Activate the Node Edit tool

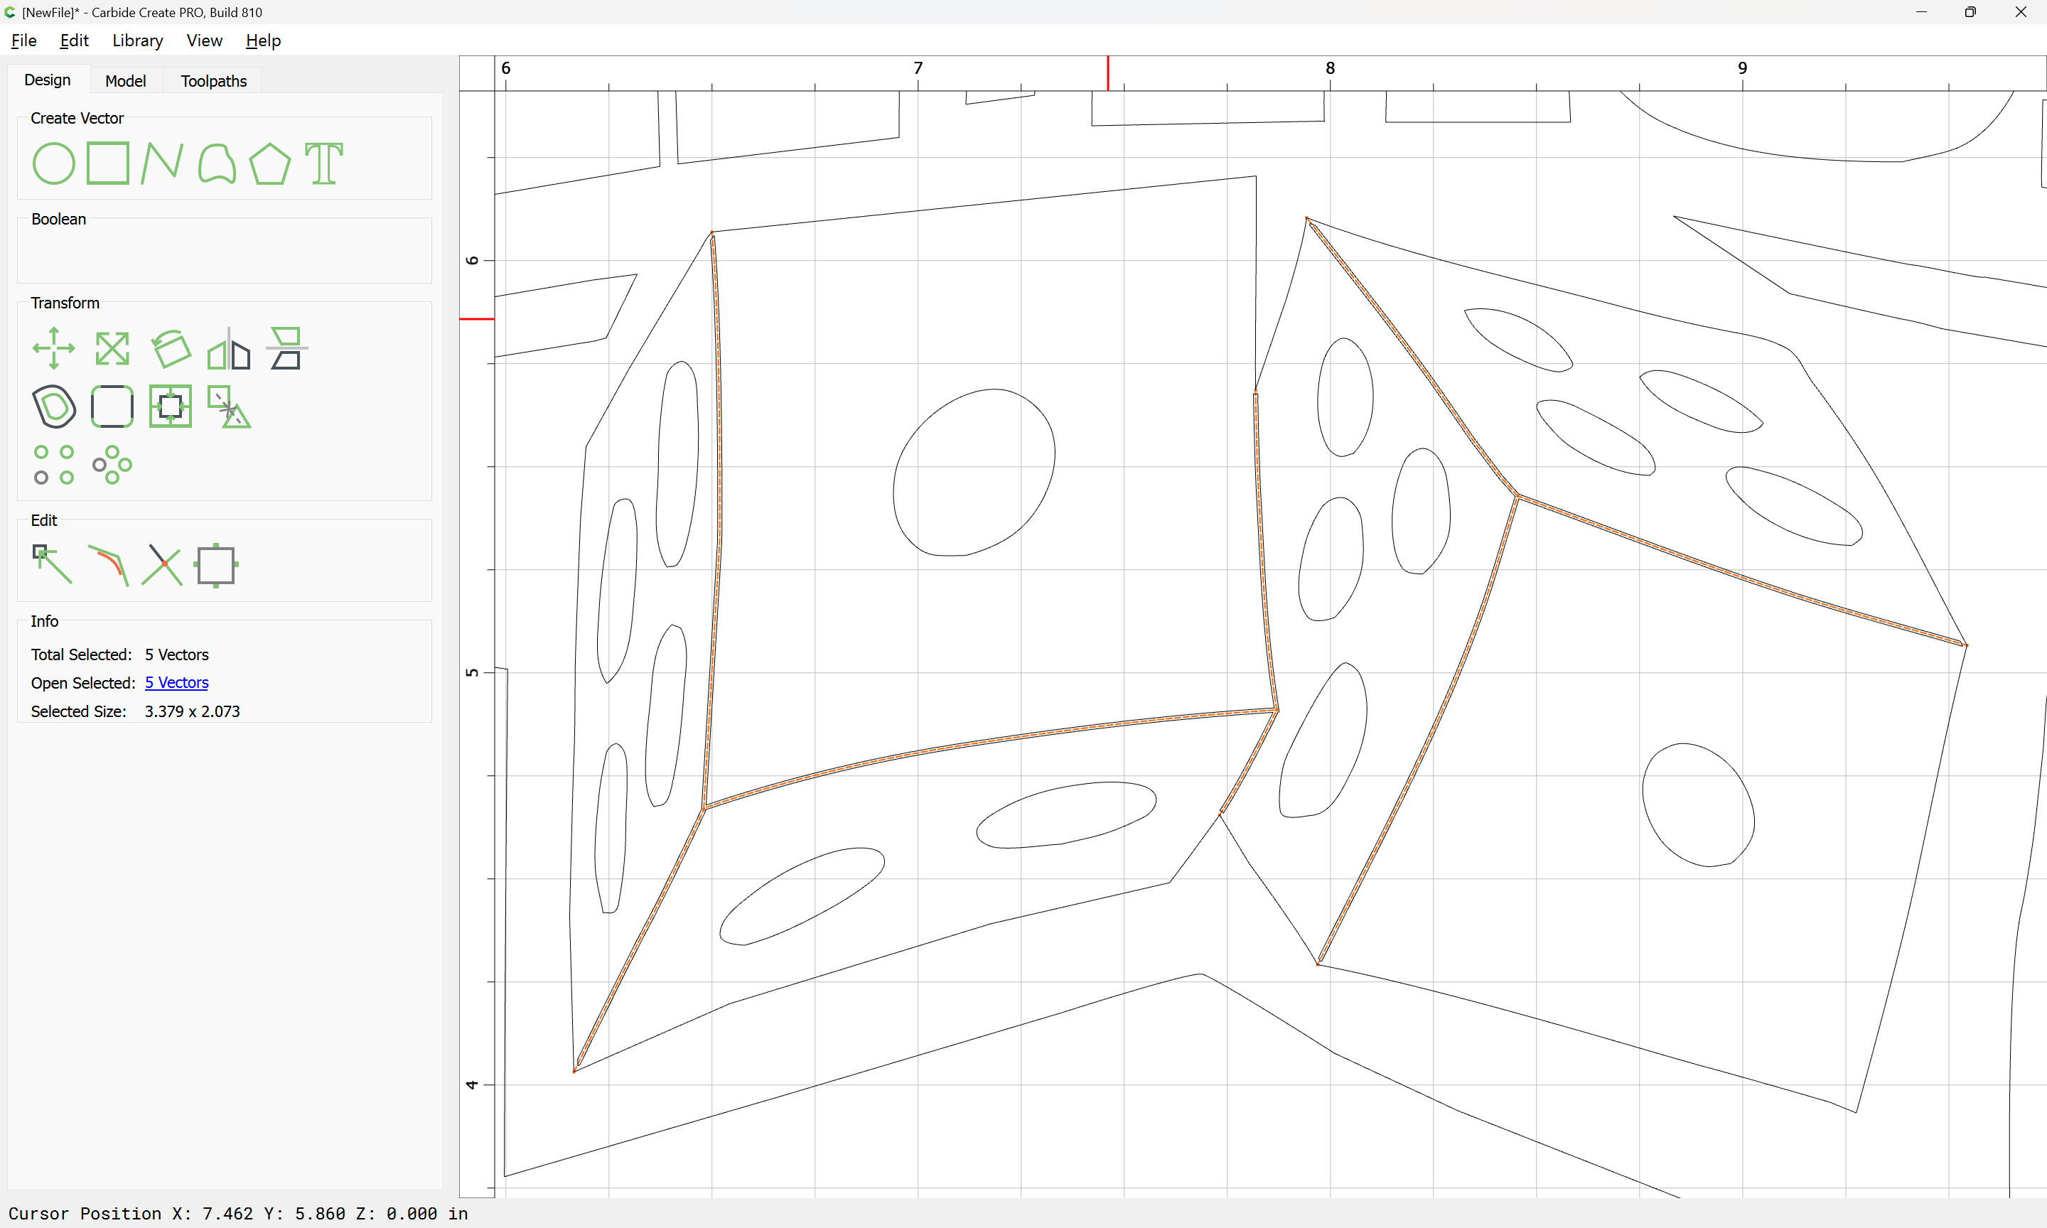coord(52,564)
